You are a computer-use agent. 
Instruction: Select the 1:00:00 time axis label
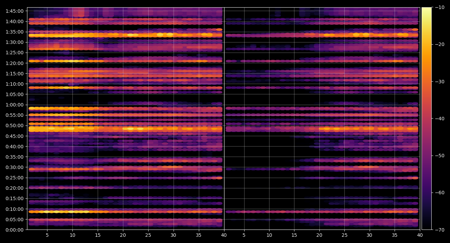[15, 105]
